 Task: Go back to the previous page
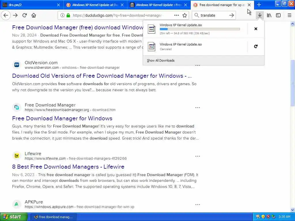[x=6, y=16]
